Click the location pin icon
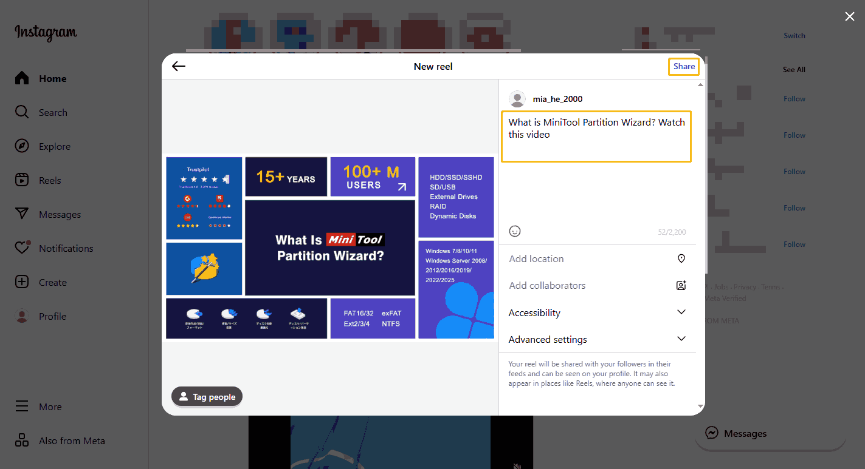865x469 pixels. click(681, 258)
